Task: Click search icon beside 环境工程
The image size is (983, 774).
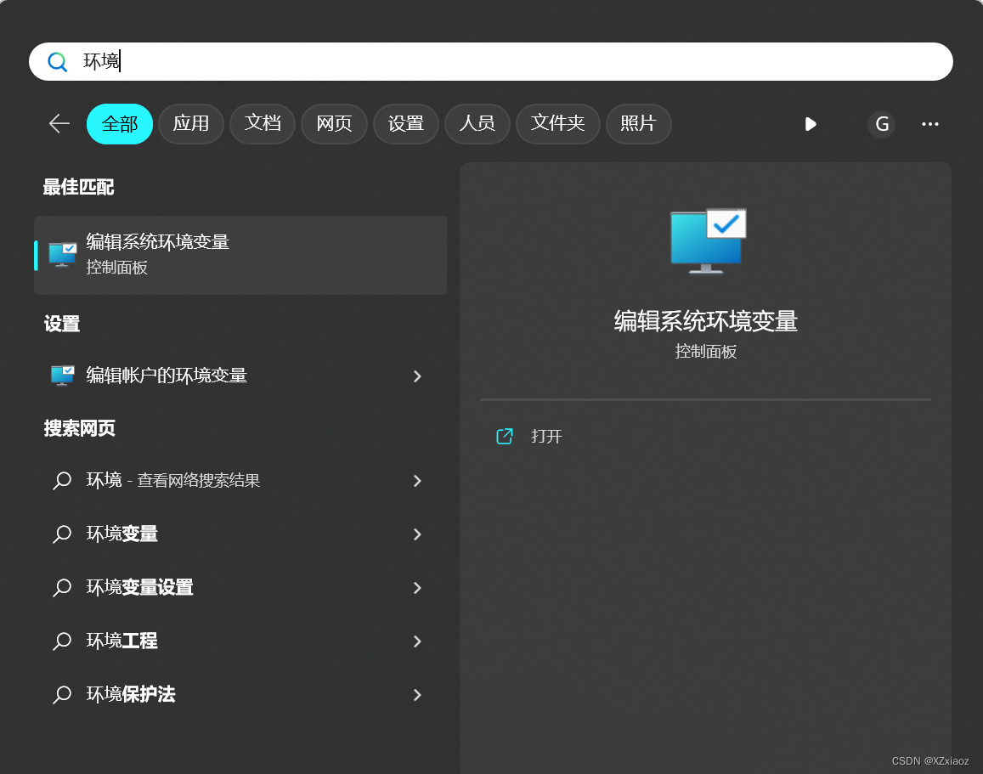Action: [x=62, y=641]
